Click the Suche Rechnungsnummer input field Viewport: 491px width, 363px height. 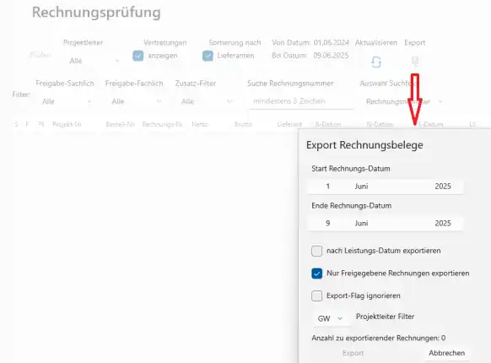(301, 101)
